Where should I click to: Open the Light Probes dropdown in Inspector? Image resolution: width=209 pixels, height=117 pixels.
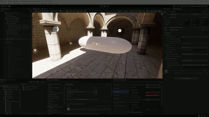click(x=195, y=48)
